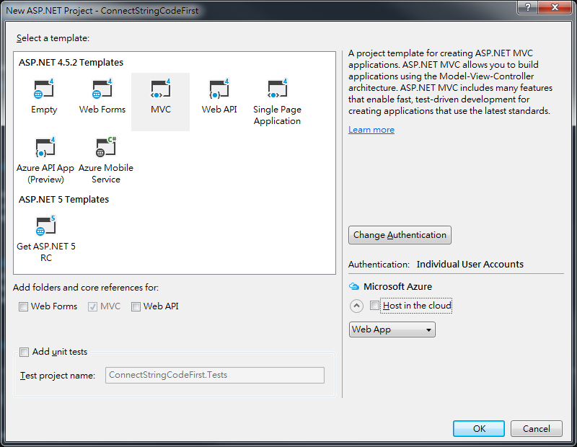This screenshot has height=447, width=577.
Task: Choose the Azure API App (Preview) template
Action: 45,160
